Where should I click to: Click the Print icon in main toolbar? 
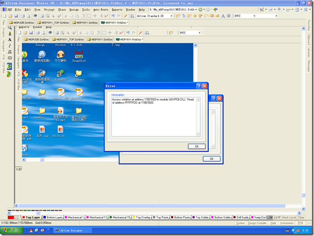22,16
